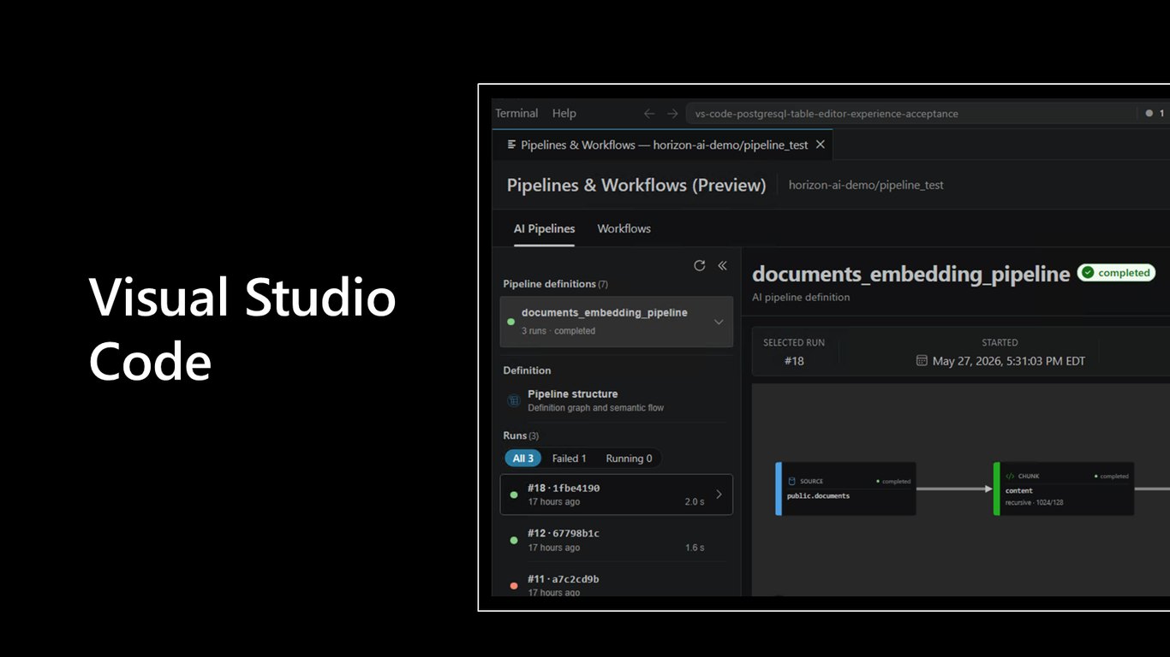Screen dimensions: 1170x657
Task: Go back with the left arrow icon
Action: 649,114
